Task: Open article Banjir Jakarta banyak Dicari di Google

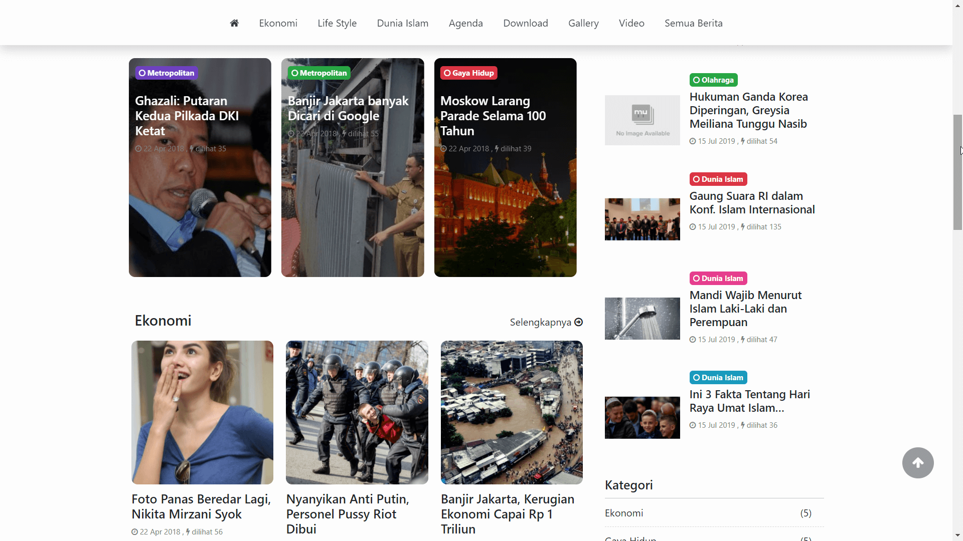Action: (x=348, y=108)
